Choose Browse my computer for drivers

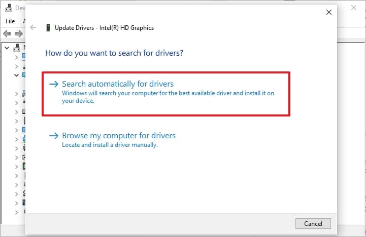(x=112, y=140)
